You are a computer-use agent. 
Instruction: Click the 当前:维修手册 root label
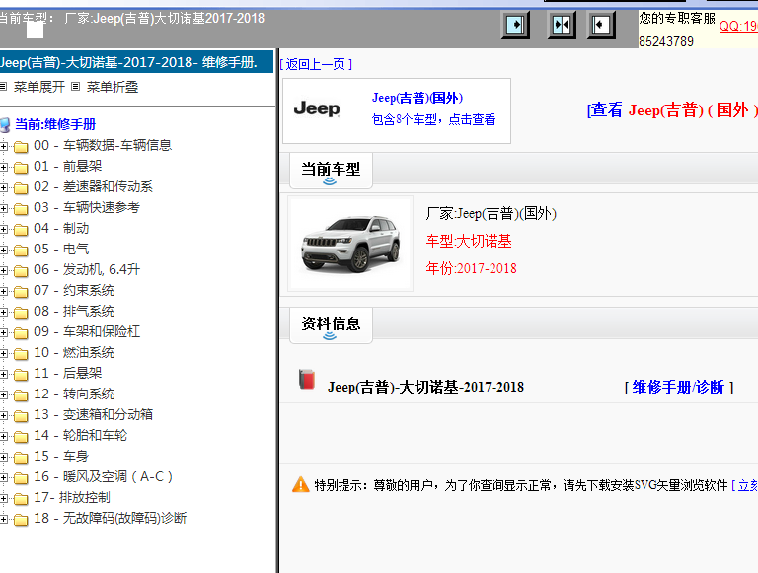55,124
